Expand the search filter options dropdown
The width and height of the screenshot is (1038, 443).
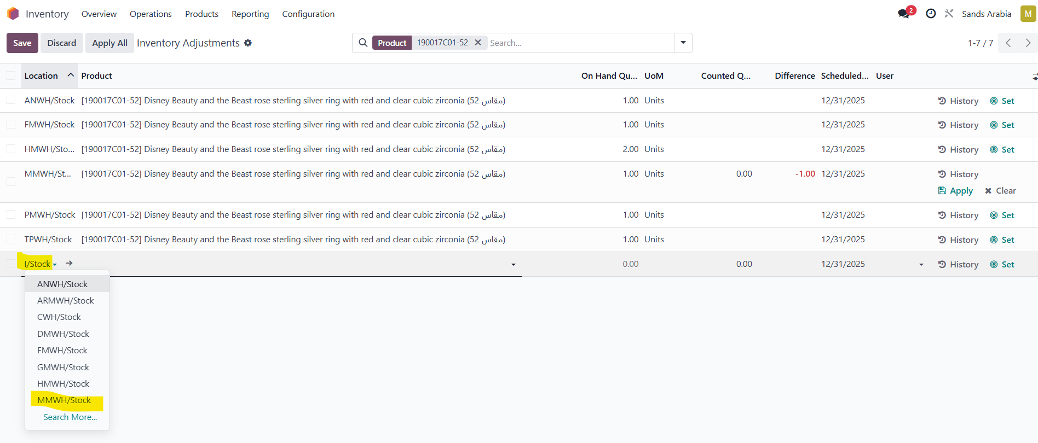(x=683, y=43)
